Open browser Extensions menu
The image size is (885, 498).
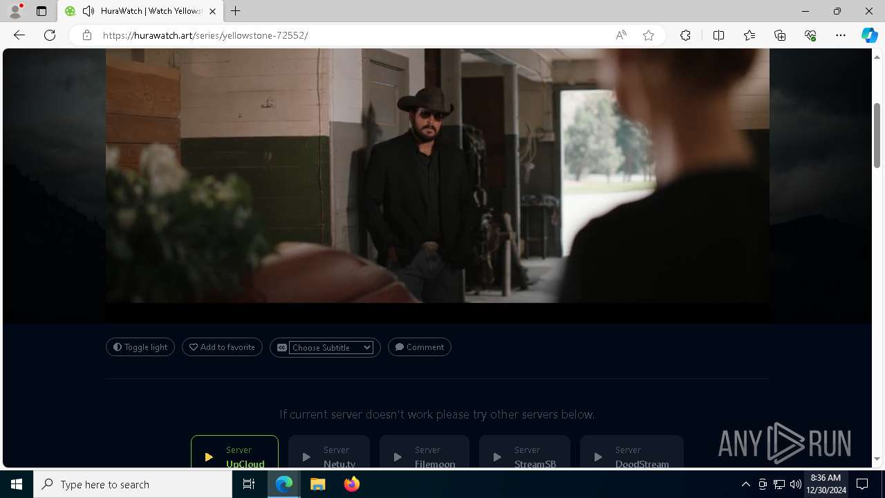point(685,35)
